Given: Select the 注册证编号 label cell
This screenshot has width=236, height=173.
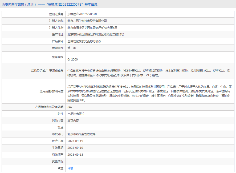Looking at the screenshot, I should (x=34, y=14).
